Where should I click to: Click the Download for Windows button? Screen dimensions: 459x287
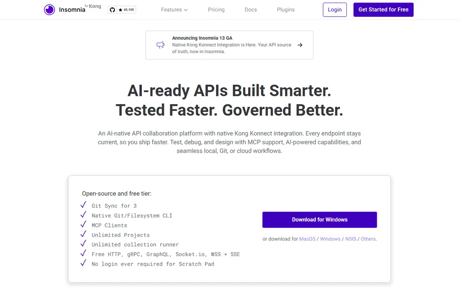click(x=319, y=220)
